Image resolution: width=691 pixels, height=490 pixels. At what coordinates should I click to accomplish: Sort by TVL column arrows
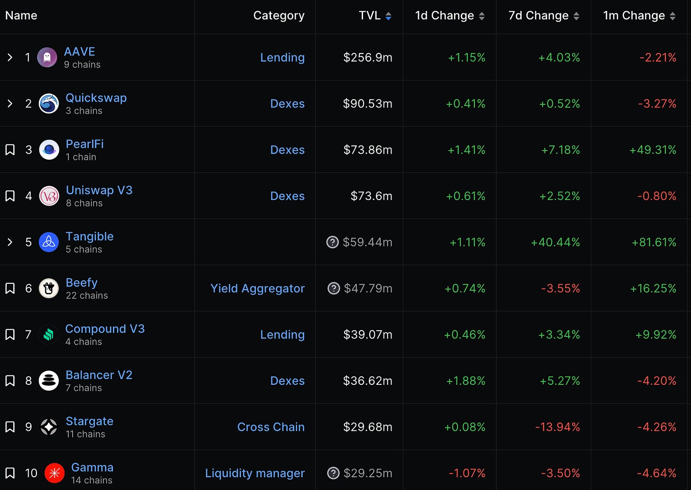click(x=388, y=16)
